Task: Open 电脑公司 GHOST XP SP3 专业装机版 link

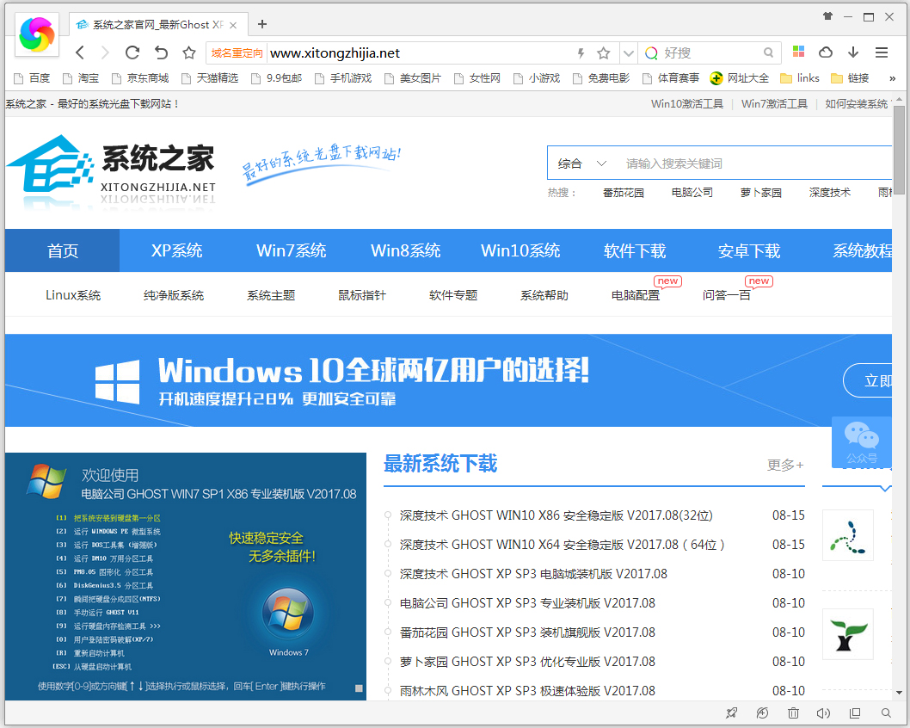Action: (527, 603)
